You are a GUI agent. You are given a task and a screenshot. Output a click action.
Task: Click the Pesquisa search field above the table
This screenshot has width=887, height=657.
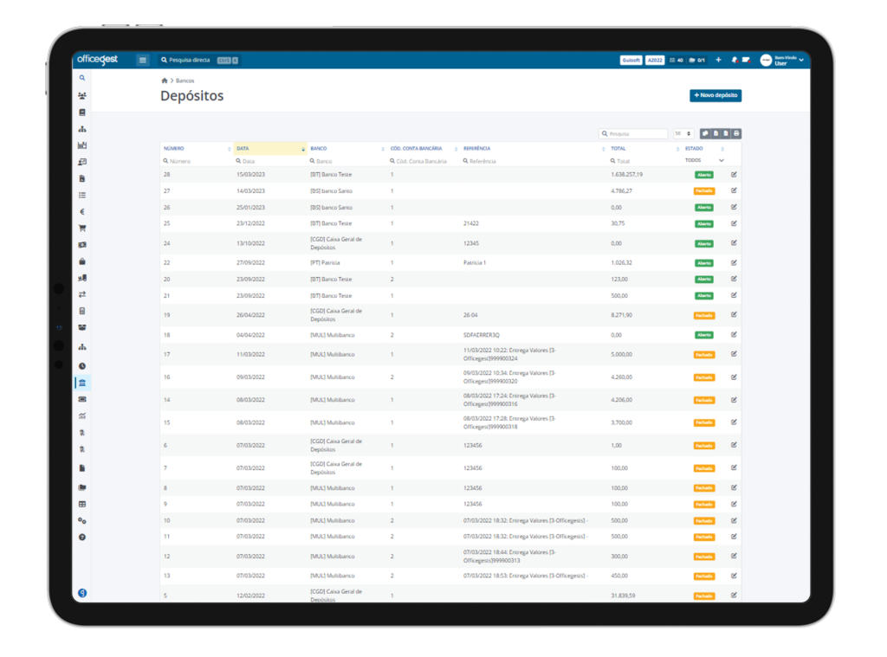click(x=633, y=133)
